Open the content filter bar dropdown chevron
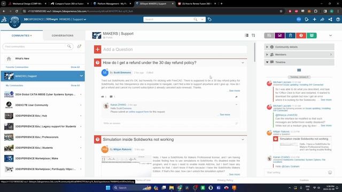This screenshot has width=342, height=192. tap(330, 36)
